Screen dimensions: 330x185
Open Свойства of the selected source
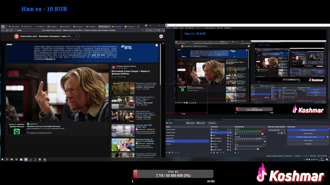pyautogui.click(x=191, y=123)
